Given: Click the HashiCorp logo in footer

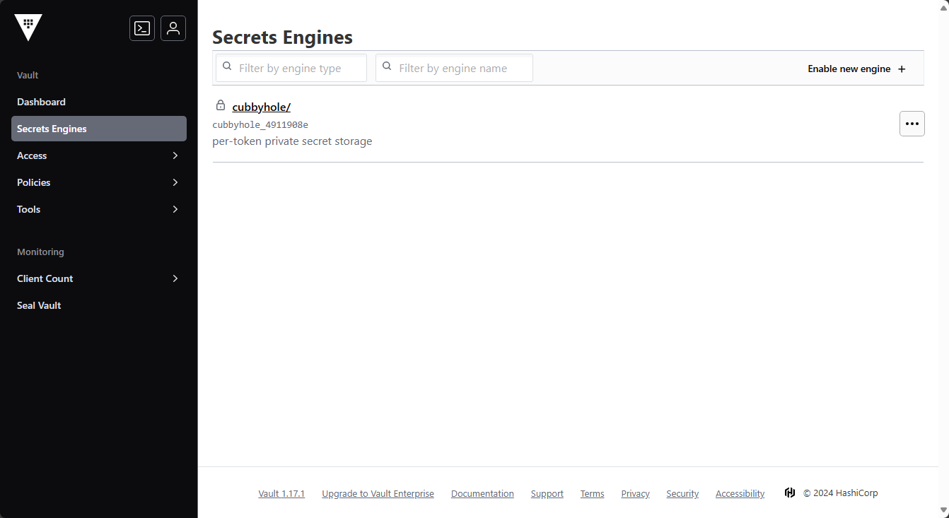Looking at the screenshot, I should point(790,493).
